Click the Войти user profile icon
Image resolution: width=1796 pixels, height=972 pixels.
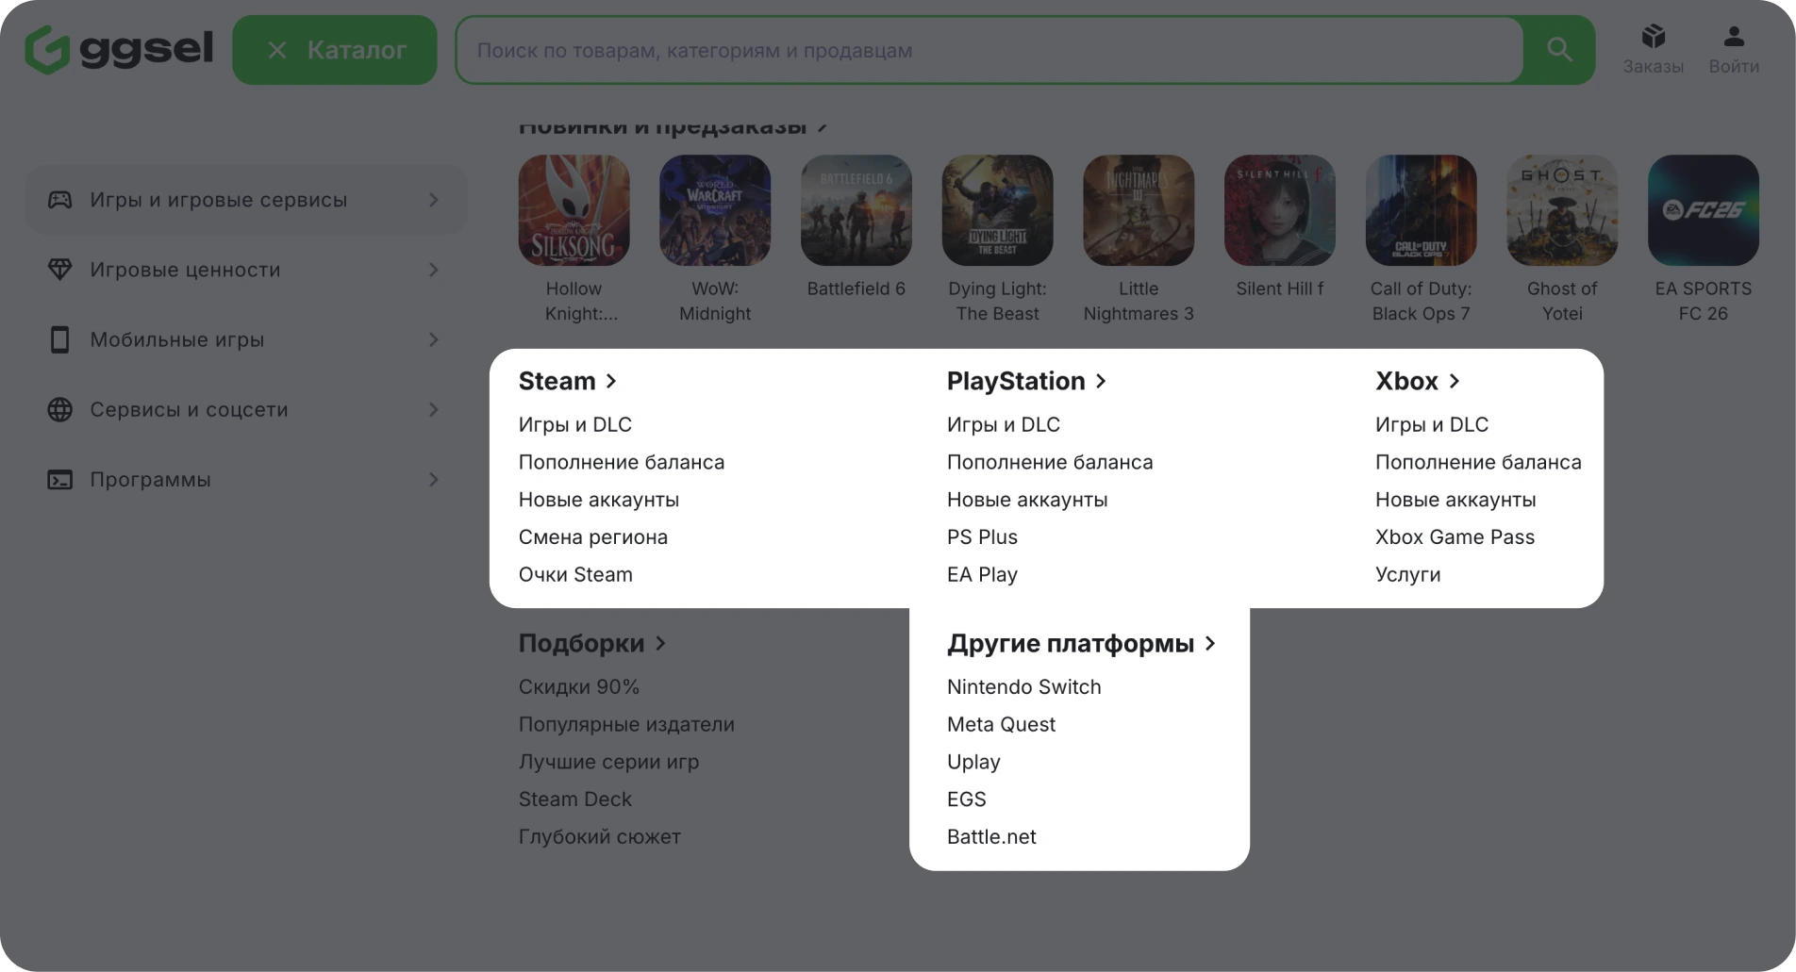1733,37
